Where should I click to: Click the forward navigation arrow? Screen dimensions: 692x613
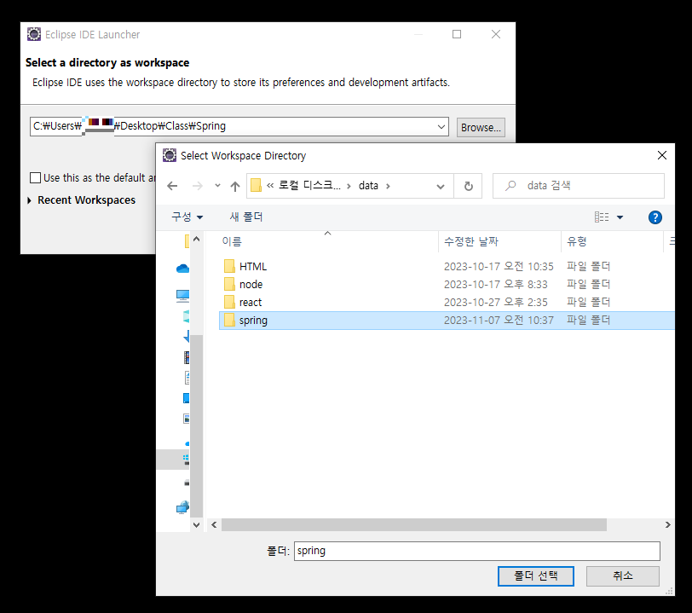[197, 186]
